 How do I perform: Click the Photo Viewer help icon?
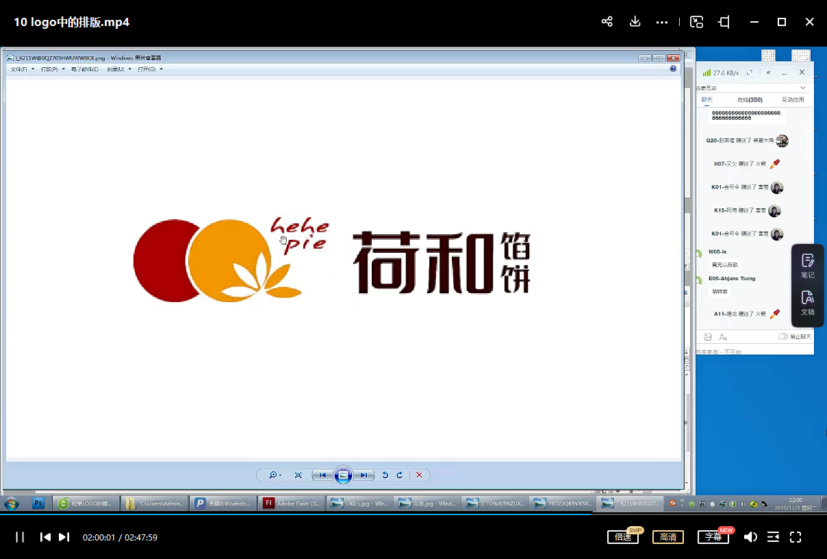tap(673, 69)
